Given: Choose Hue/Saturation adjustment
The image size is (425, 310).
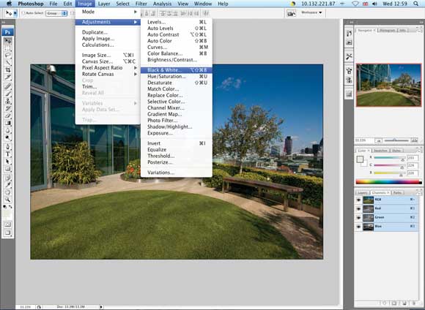Looking at the screenshot, I should tap(176, 77).
